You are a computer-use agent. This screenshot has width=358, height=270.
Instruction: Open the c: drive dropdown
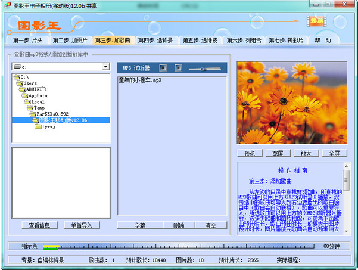tap(105, 67)
